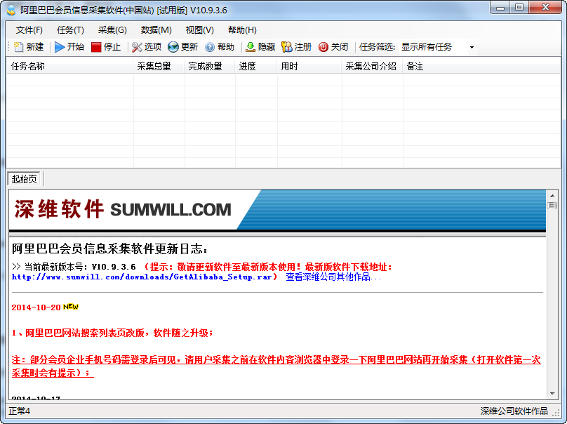The width and height of the screenshot is (567, 424).
Task: Sort by 进度 column header
Action: 256,66
